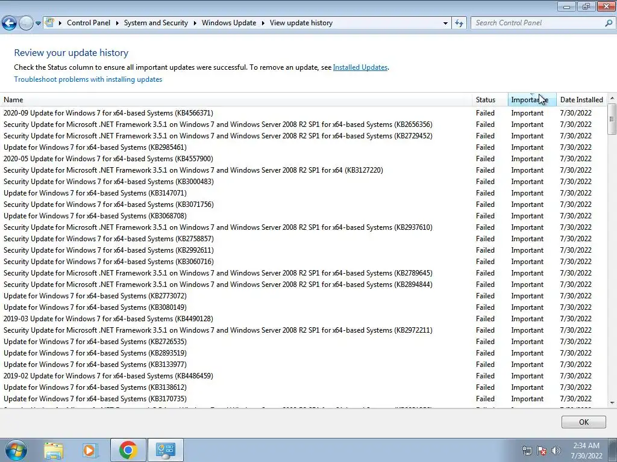Select the KB2773072 update row

click(x=303, y=296)
